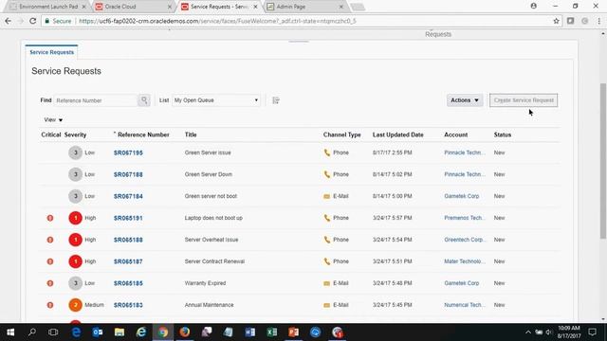Viewport: 607px width, 341px height.
Task: Open File Explorer from taskbar
Action: (x=120, y=332)
